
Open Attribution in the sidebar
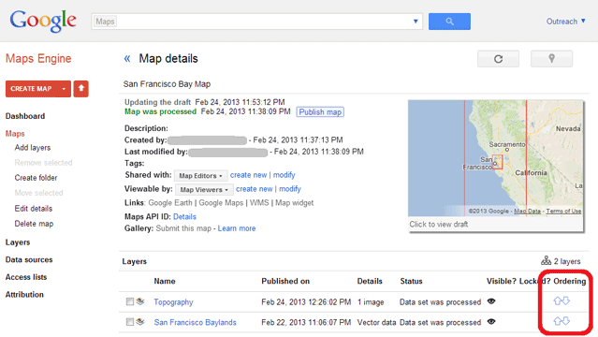pyautogui.click(x=24, y=294)
